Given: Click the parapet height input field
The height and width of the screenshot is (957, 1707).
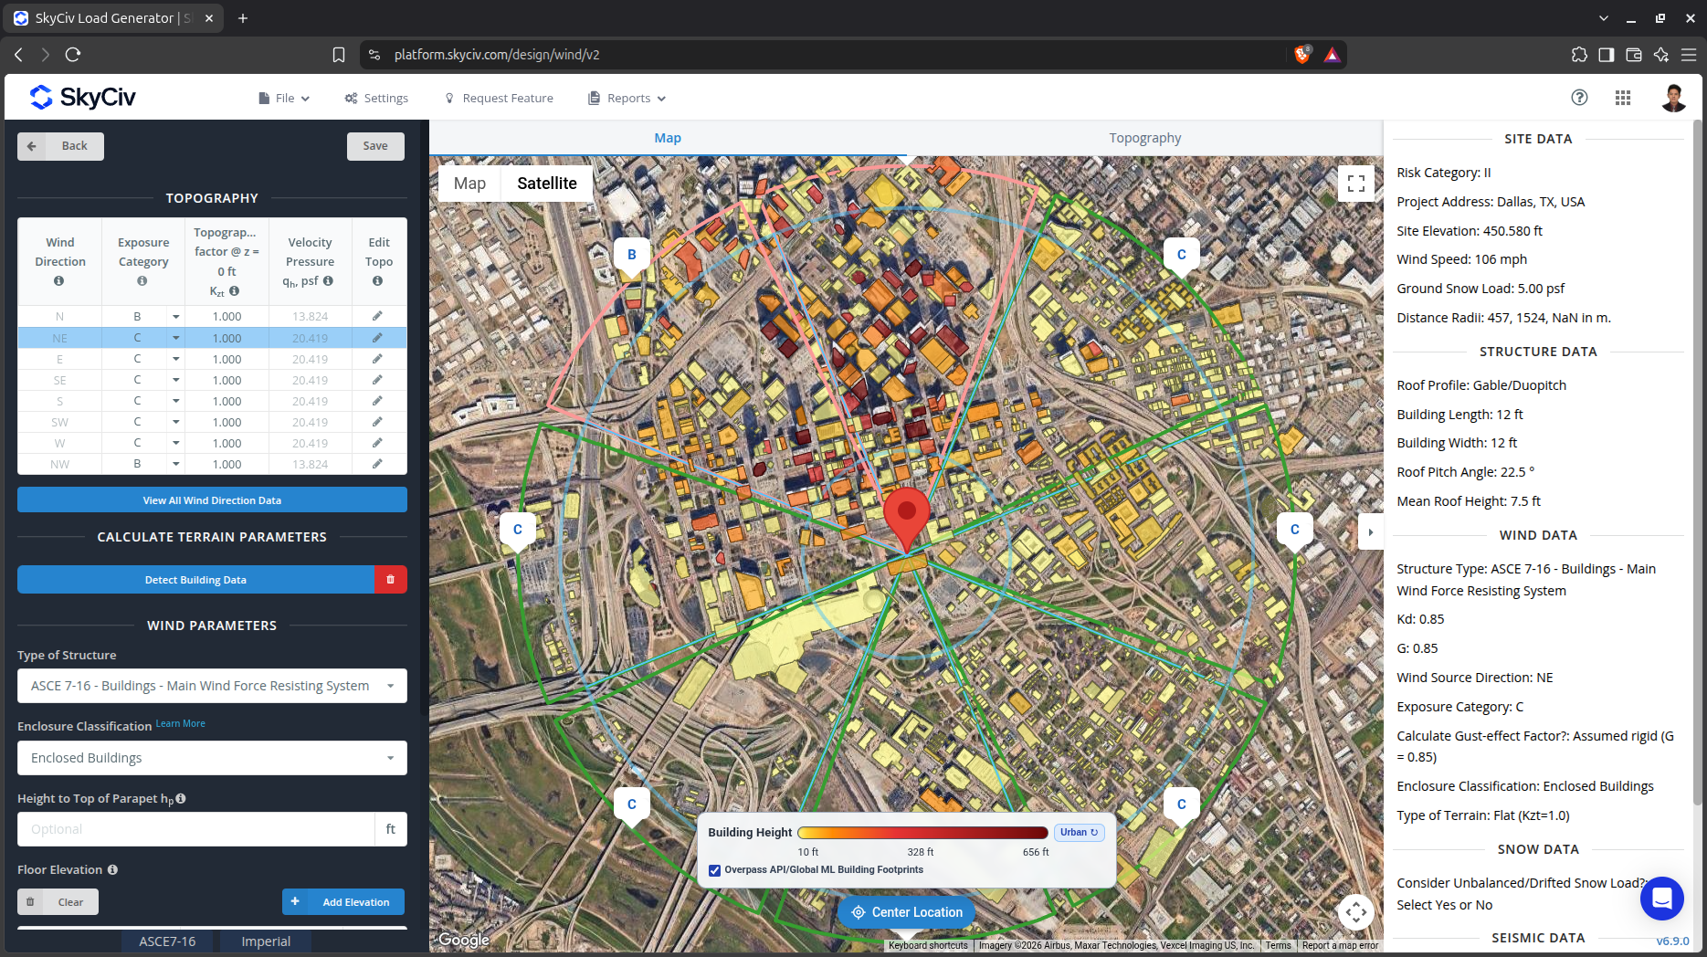Looking at the screenshot, I should coord(195,829).
